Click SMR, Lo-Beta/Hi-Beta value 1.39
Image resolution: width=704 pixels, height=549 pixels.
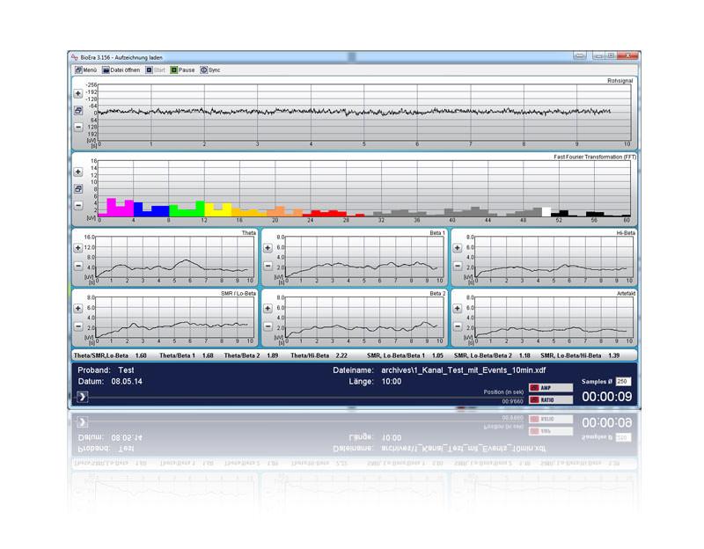pos(613,355)
